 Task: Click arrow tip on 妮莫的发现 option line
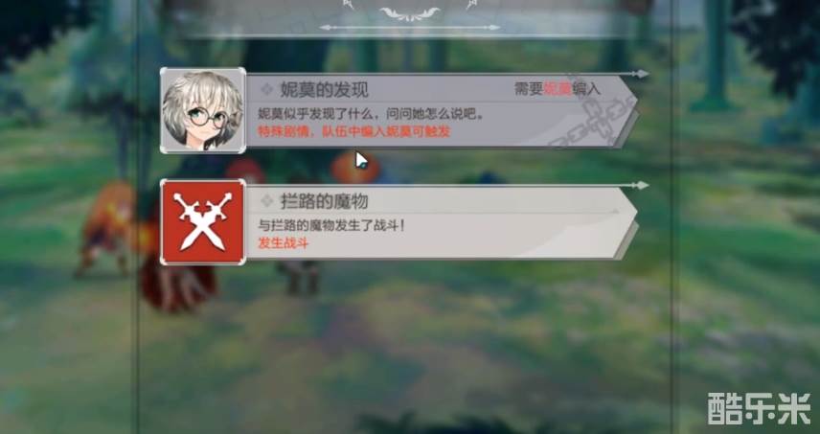(x=641, y=74)
